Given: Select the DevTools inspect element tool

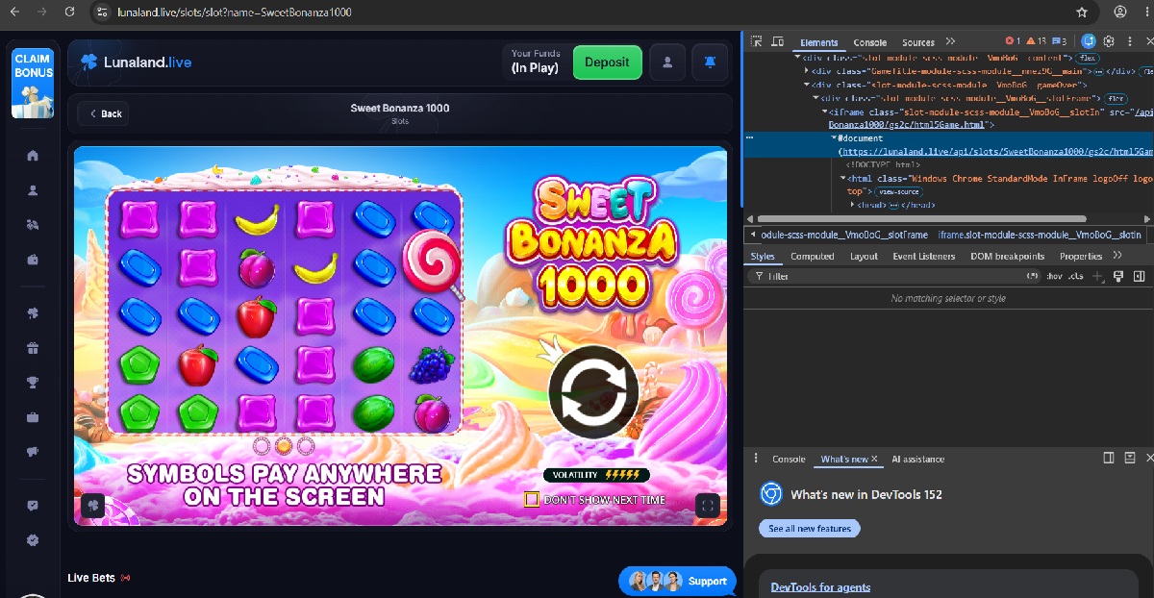Looking at the screenshot, I should [757, 41].
